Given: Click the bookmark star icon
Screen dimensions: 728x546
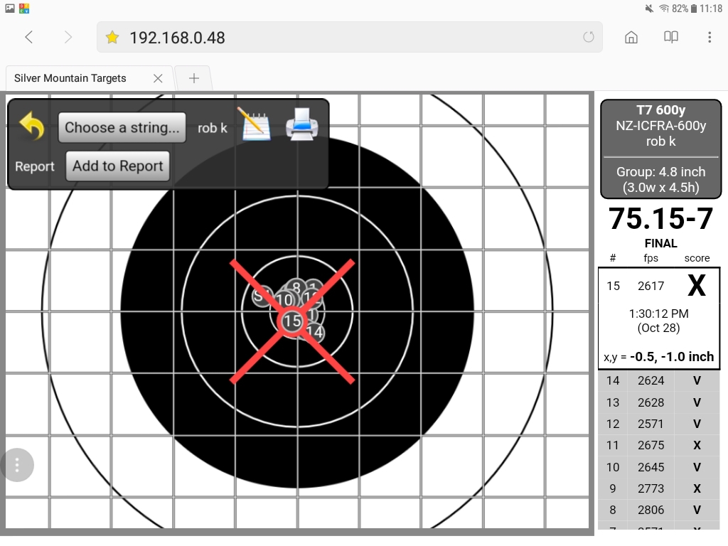Looking at the screenshot, I should coord(112,37).
